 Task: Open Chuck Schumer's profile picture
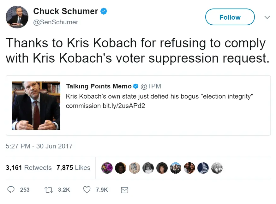coord(17,17)
